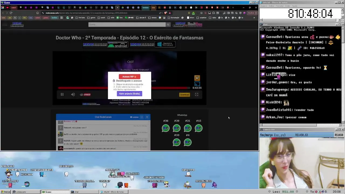Switch to the 'botlabs' browser tab
This screenshot has width=345, height=194.
[x=146, y=8]
